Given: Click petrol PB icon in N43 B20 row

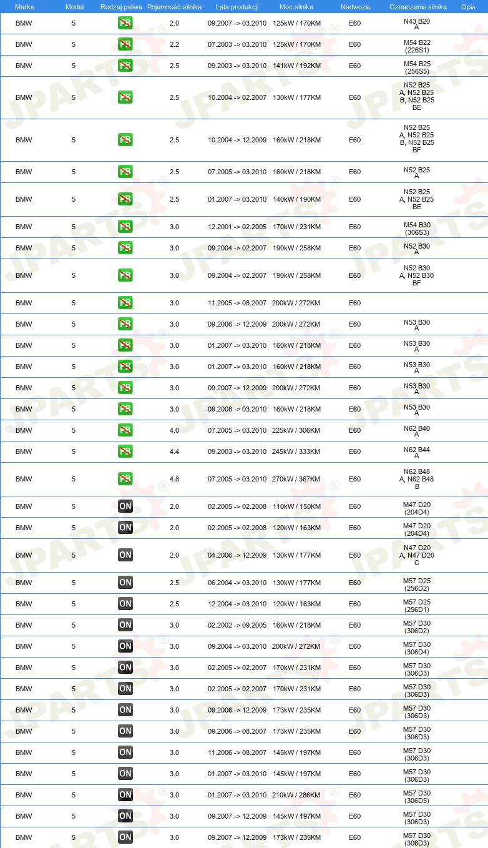Looking at the screenshot, I should [x=125, y=24].
